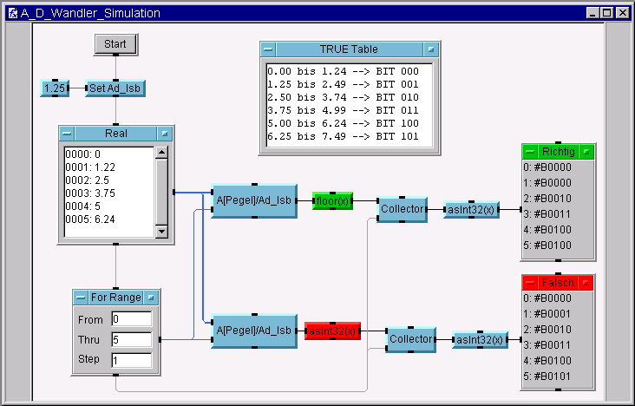Click the red asInt32(x) formula block
The width and height of the screenshot is (635, 406).
click(x=332, y=331)
